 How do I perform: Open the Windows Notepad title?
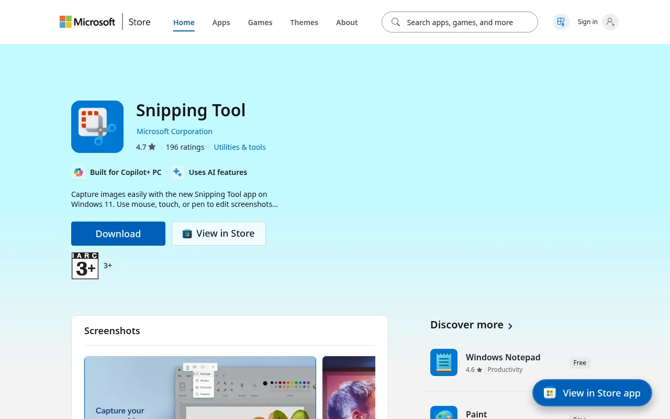point(503,357)
